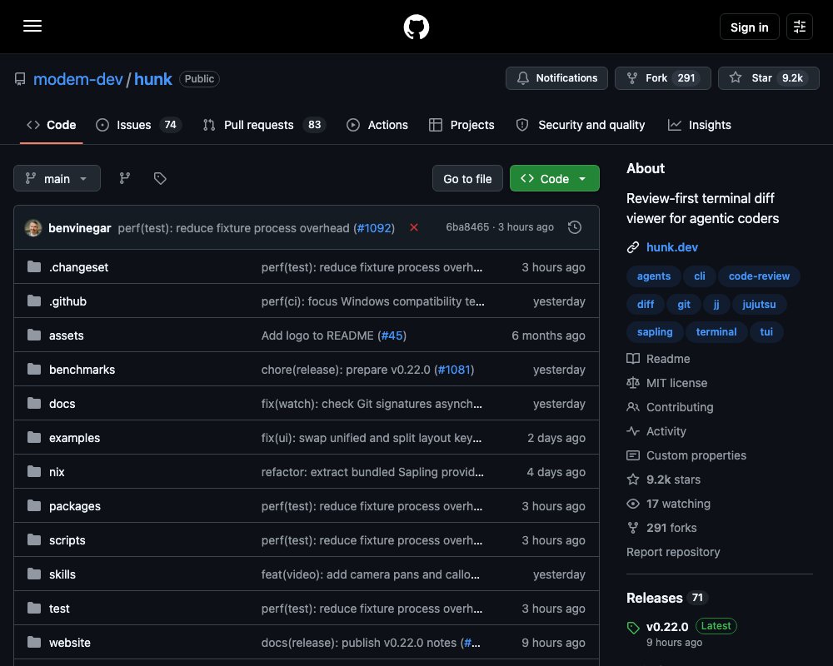Click the eye icon beside 17 watching
The image size is (833, 666).
[633, 504]
